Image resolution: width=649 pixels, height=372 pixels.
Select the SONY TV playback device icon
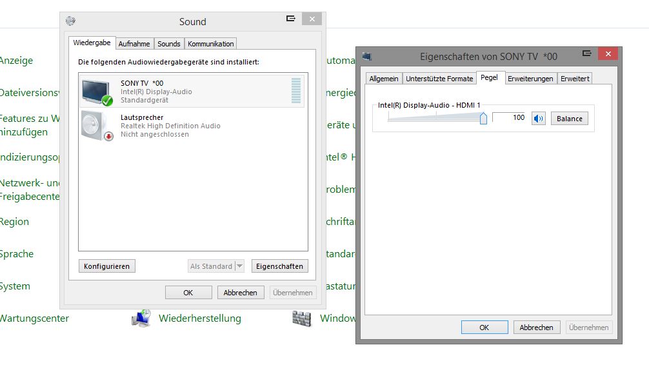coord(97,92)
